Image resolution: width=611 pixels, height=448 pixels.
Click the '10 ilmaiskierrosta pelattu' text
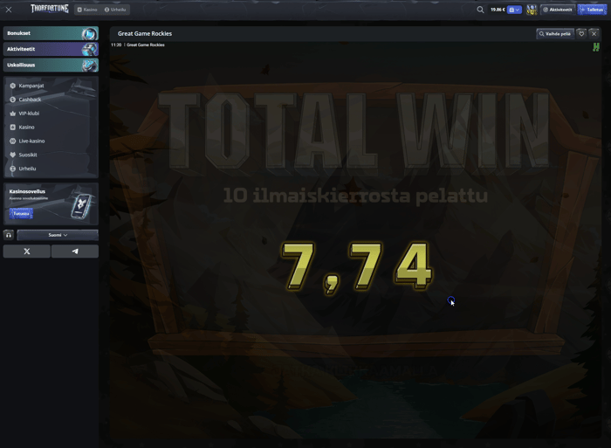pos(355,196)
